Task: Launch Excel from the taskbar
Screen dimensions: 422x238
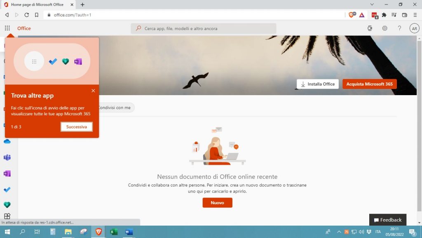Action: click(113, 232)
